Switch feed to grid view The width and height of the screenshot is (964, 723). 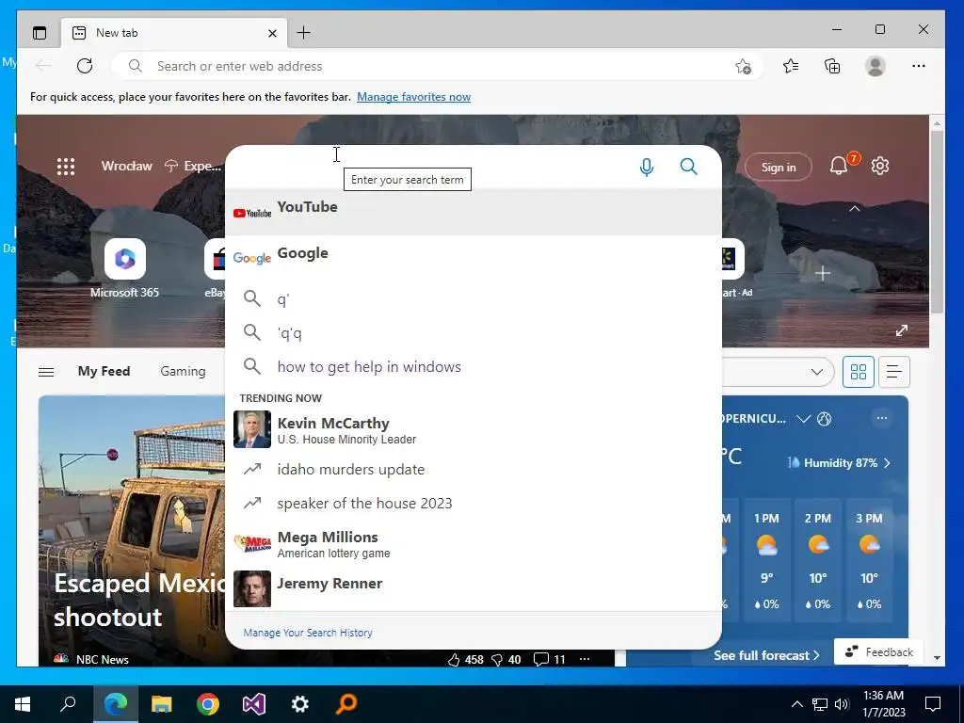pos(859,372)
